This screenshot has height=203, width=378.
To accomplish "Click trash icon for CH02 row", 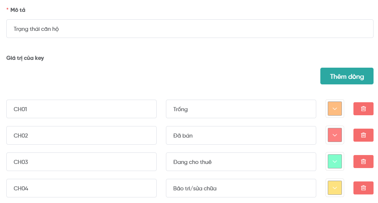I will click(363, 135).
